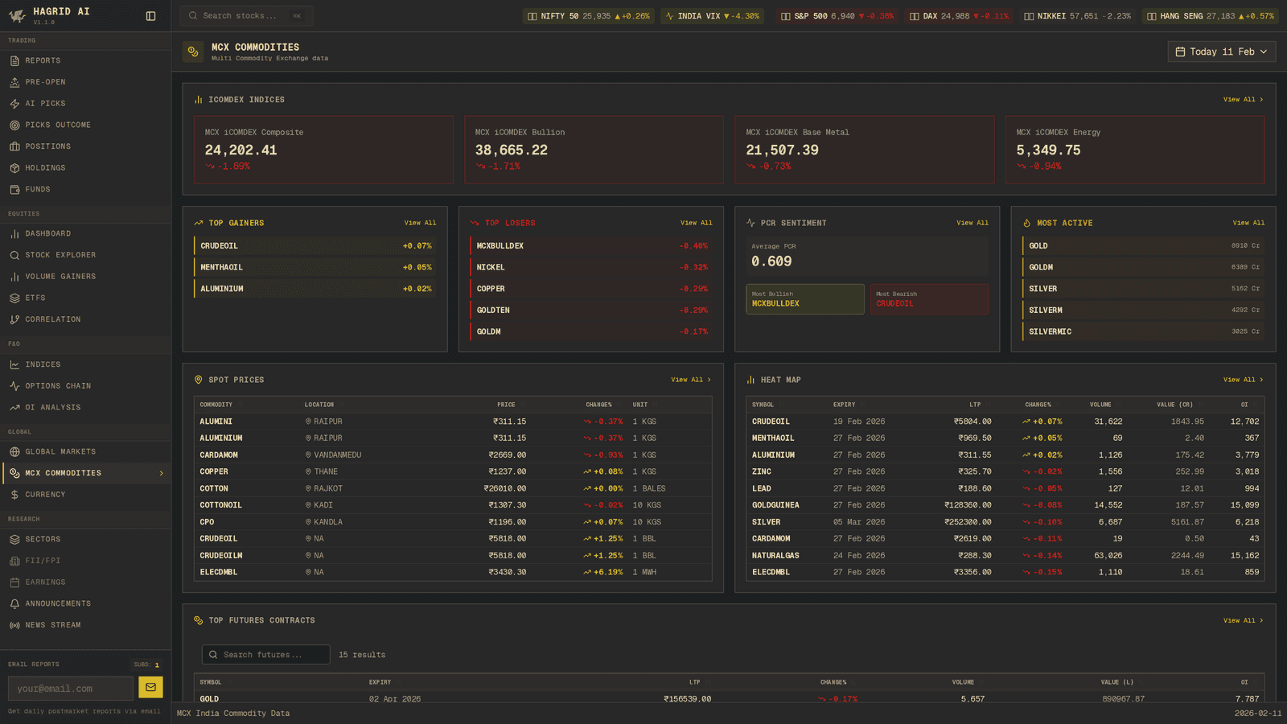The image size is (1287, 724).
Task: Open Funds wallet icon
Action: click(x=14, y=190)
